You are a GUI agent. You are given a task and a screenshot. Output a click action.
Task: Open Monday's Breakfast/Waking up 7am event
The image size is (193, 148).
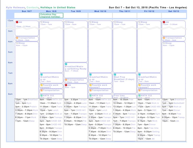click(x=51, y=78)
